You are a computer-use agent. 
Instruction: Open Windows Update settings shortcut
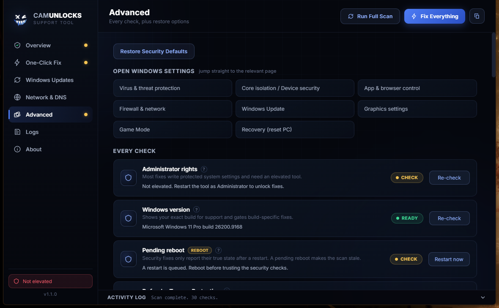tap(295, 109)
